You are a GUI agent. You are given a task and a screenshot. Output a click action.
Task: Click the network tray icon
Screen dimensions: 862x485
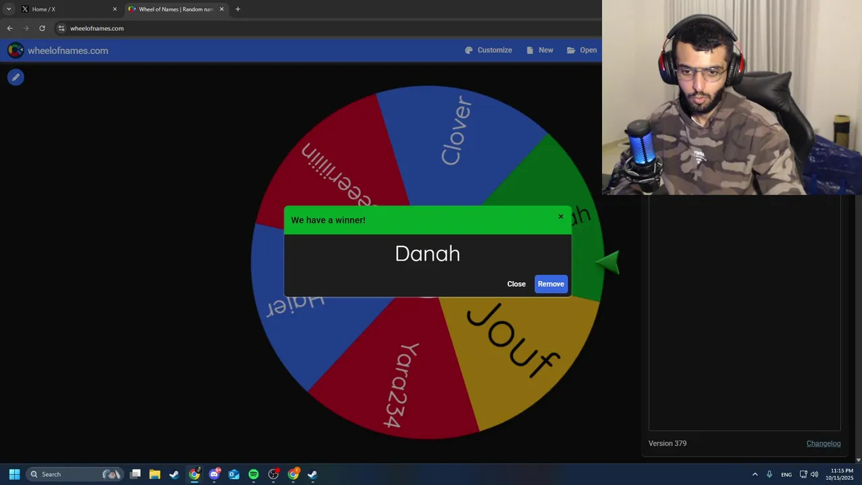[x=803, y=474]
